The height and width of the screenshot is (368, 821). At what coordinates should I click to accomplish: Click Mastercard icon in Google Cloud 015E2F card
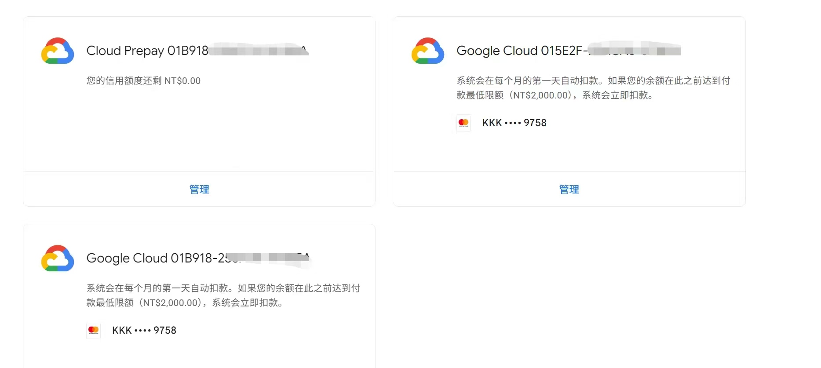(463, 123)
